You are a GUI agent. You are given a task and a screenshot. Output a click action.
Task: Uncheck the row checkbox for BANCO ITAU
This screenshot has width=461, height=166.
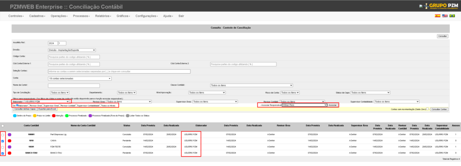click(3, 153)
